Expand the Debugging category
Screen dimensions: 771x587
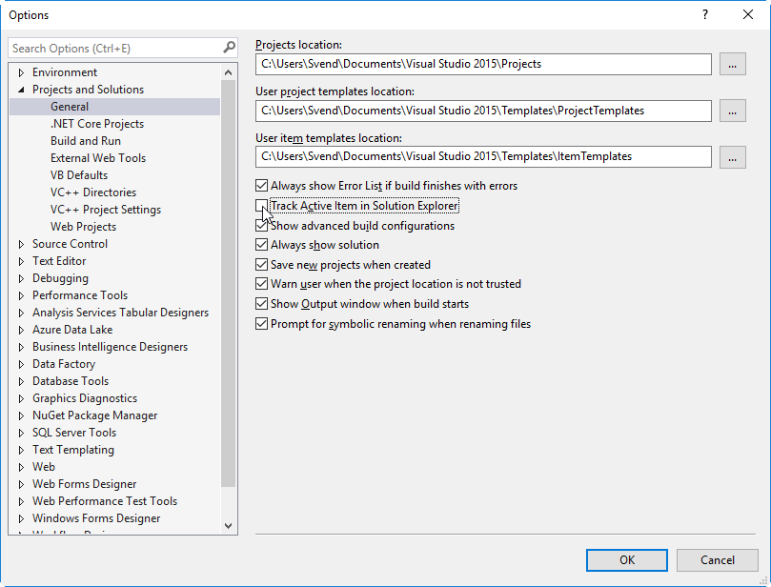(x=21, y=277)
